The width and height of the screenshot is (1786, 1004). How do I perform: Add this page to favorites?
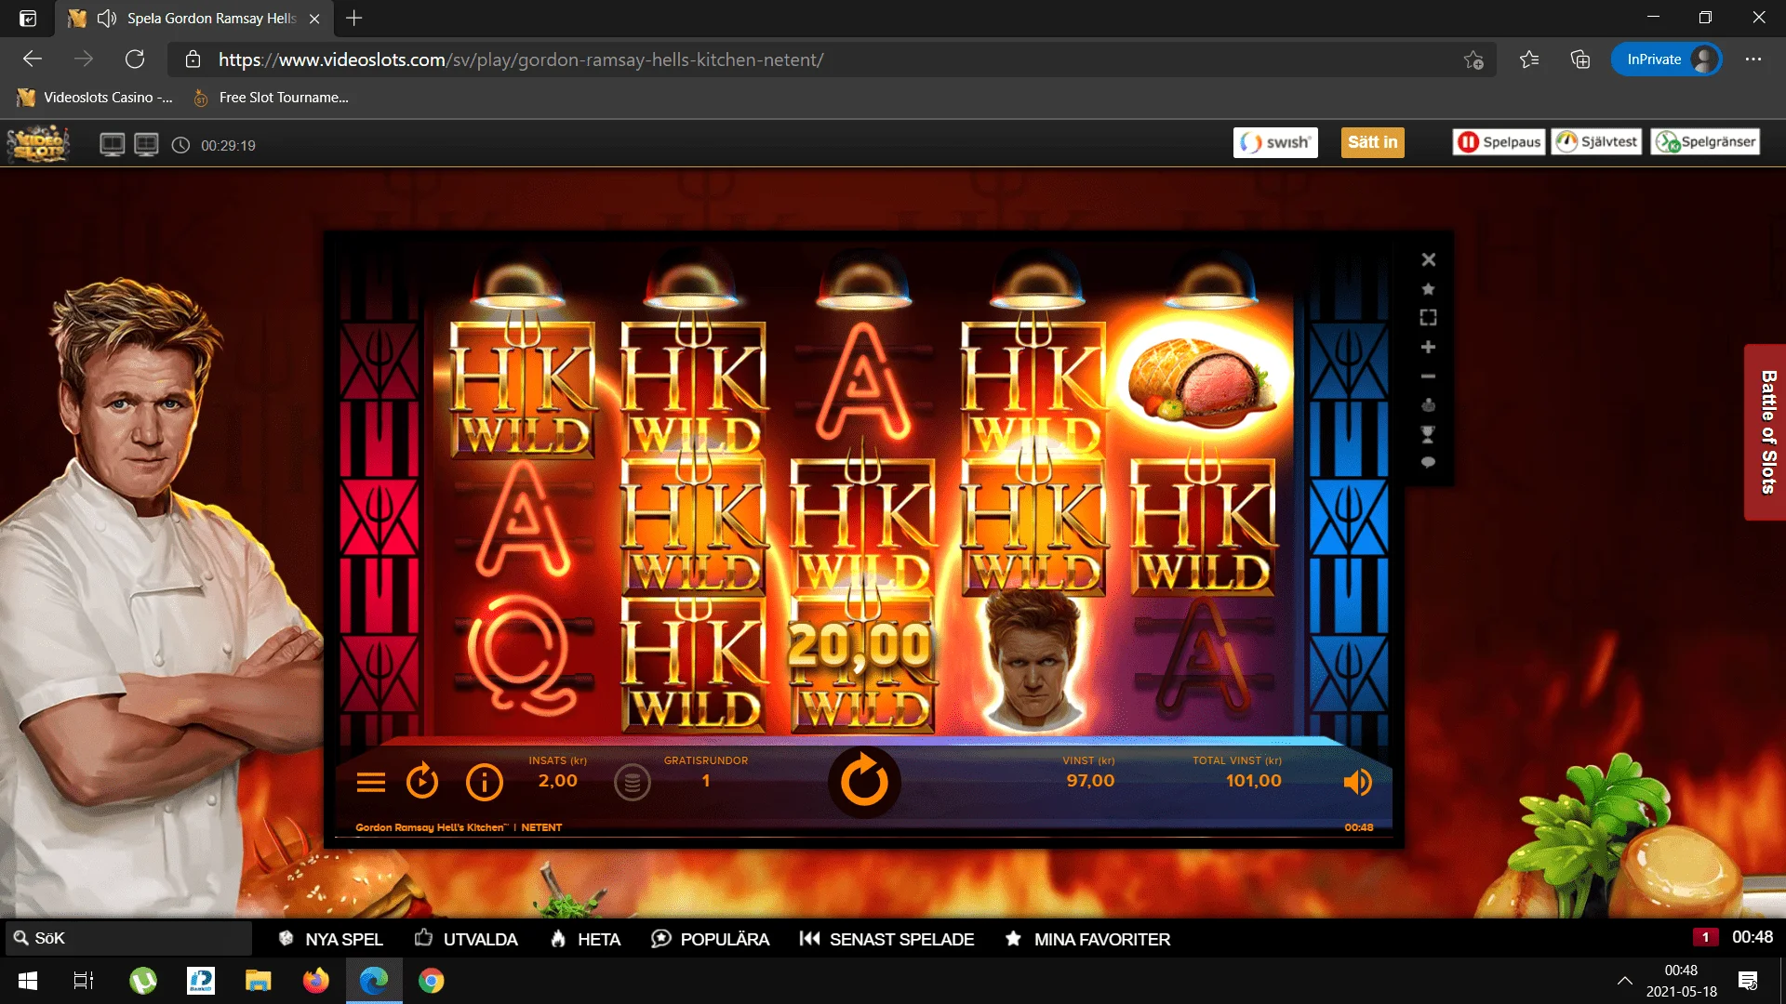point(1473,59)
